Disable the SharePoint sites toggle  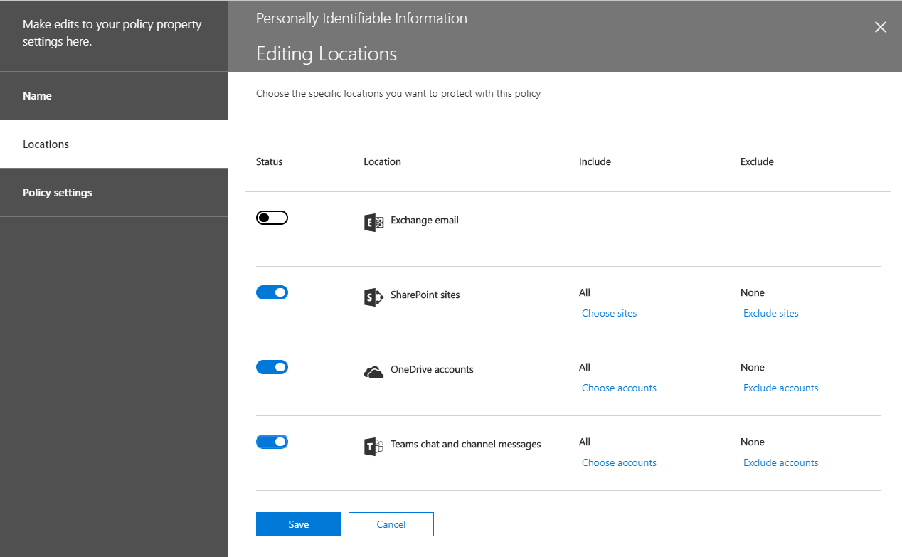tap(272, 292)
